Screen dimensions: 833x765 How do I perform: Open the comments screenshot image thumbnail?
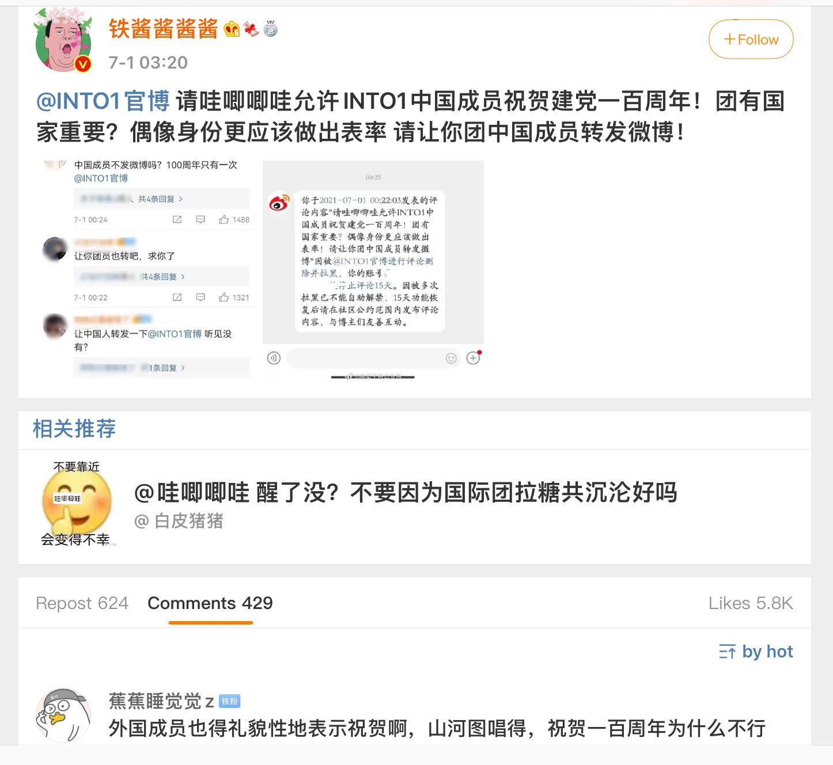[147, 269]
